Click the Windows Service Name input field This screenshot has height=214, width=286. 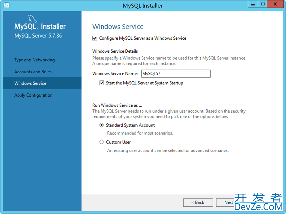point(176,74)
